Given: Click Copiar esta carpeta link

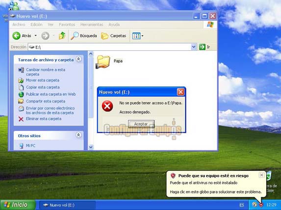Looking at the screenshot, I should click(43, 87).
